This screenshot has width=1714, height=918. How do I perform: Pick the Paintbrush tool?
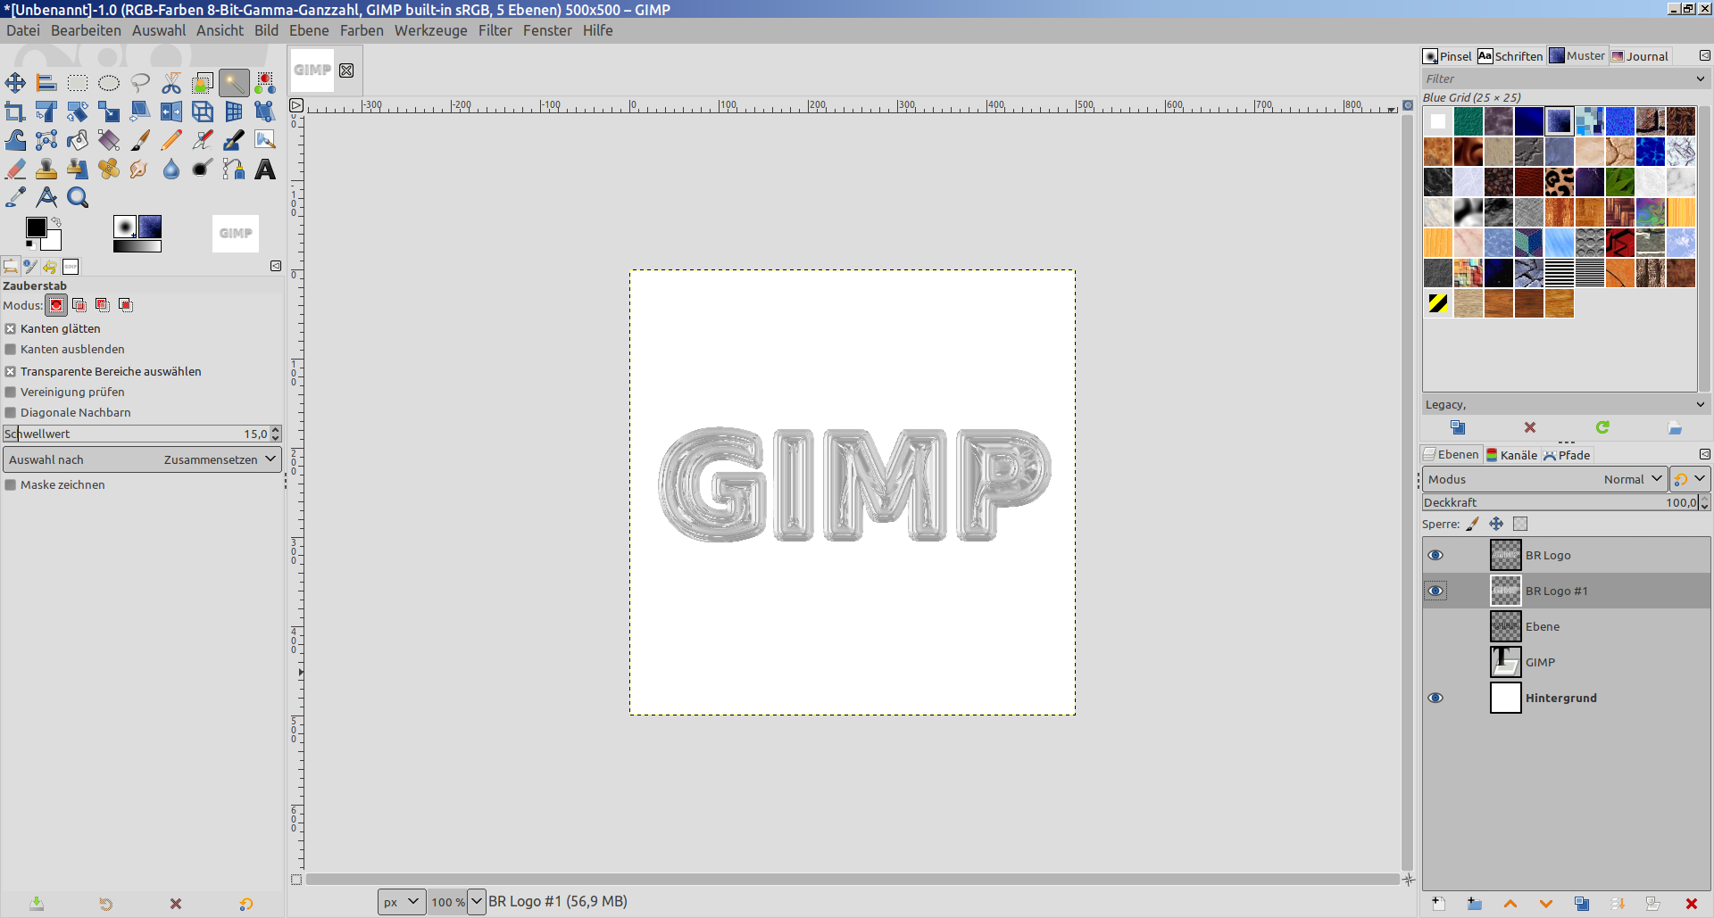click(x=140, y=140)
